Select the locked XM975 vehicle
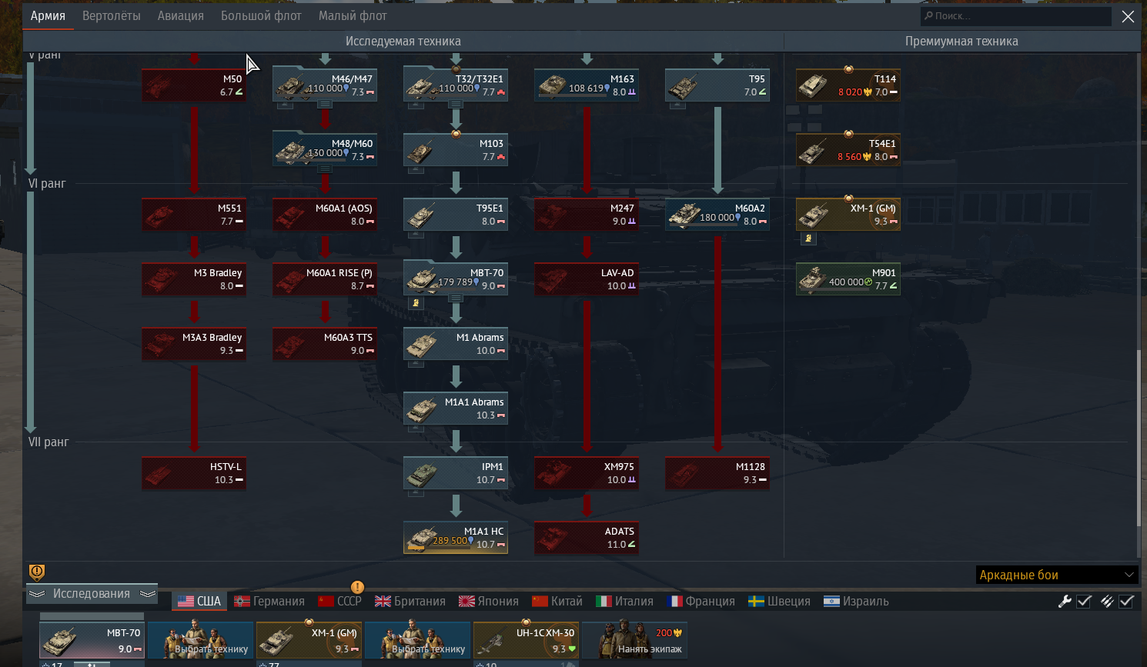Image resolution: width=1147 pixels, height=667 pixels. click(587, 472)
